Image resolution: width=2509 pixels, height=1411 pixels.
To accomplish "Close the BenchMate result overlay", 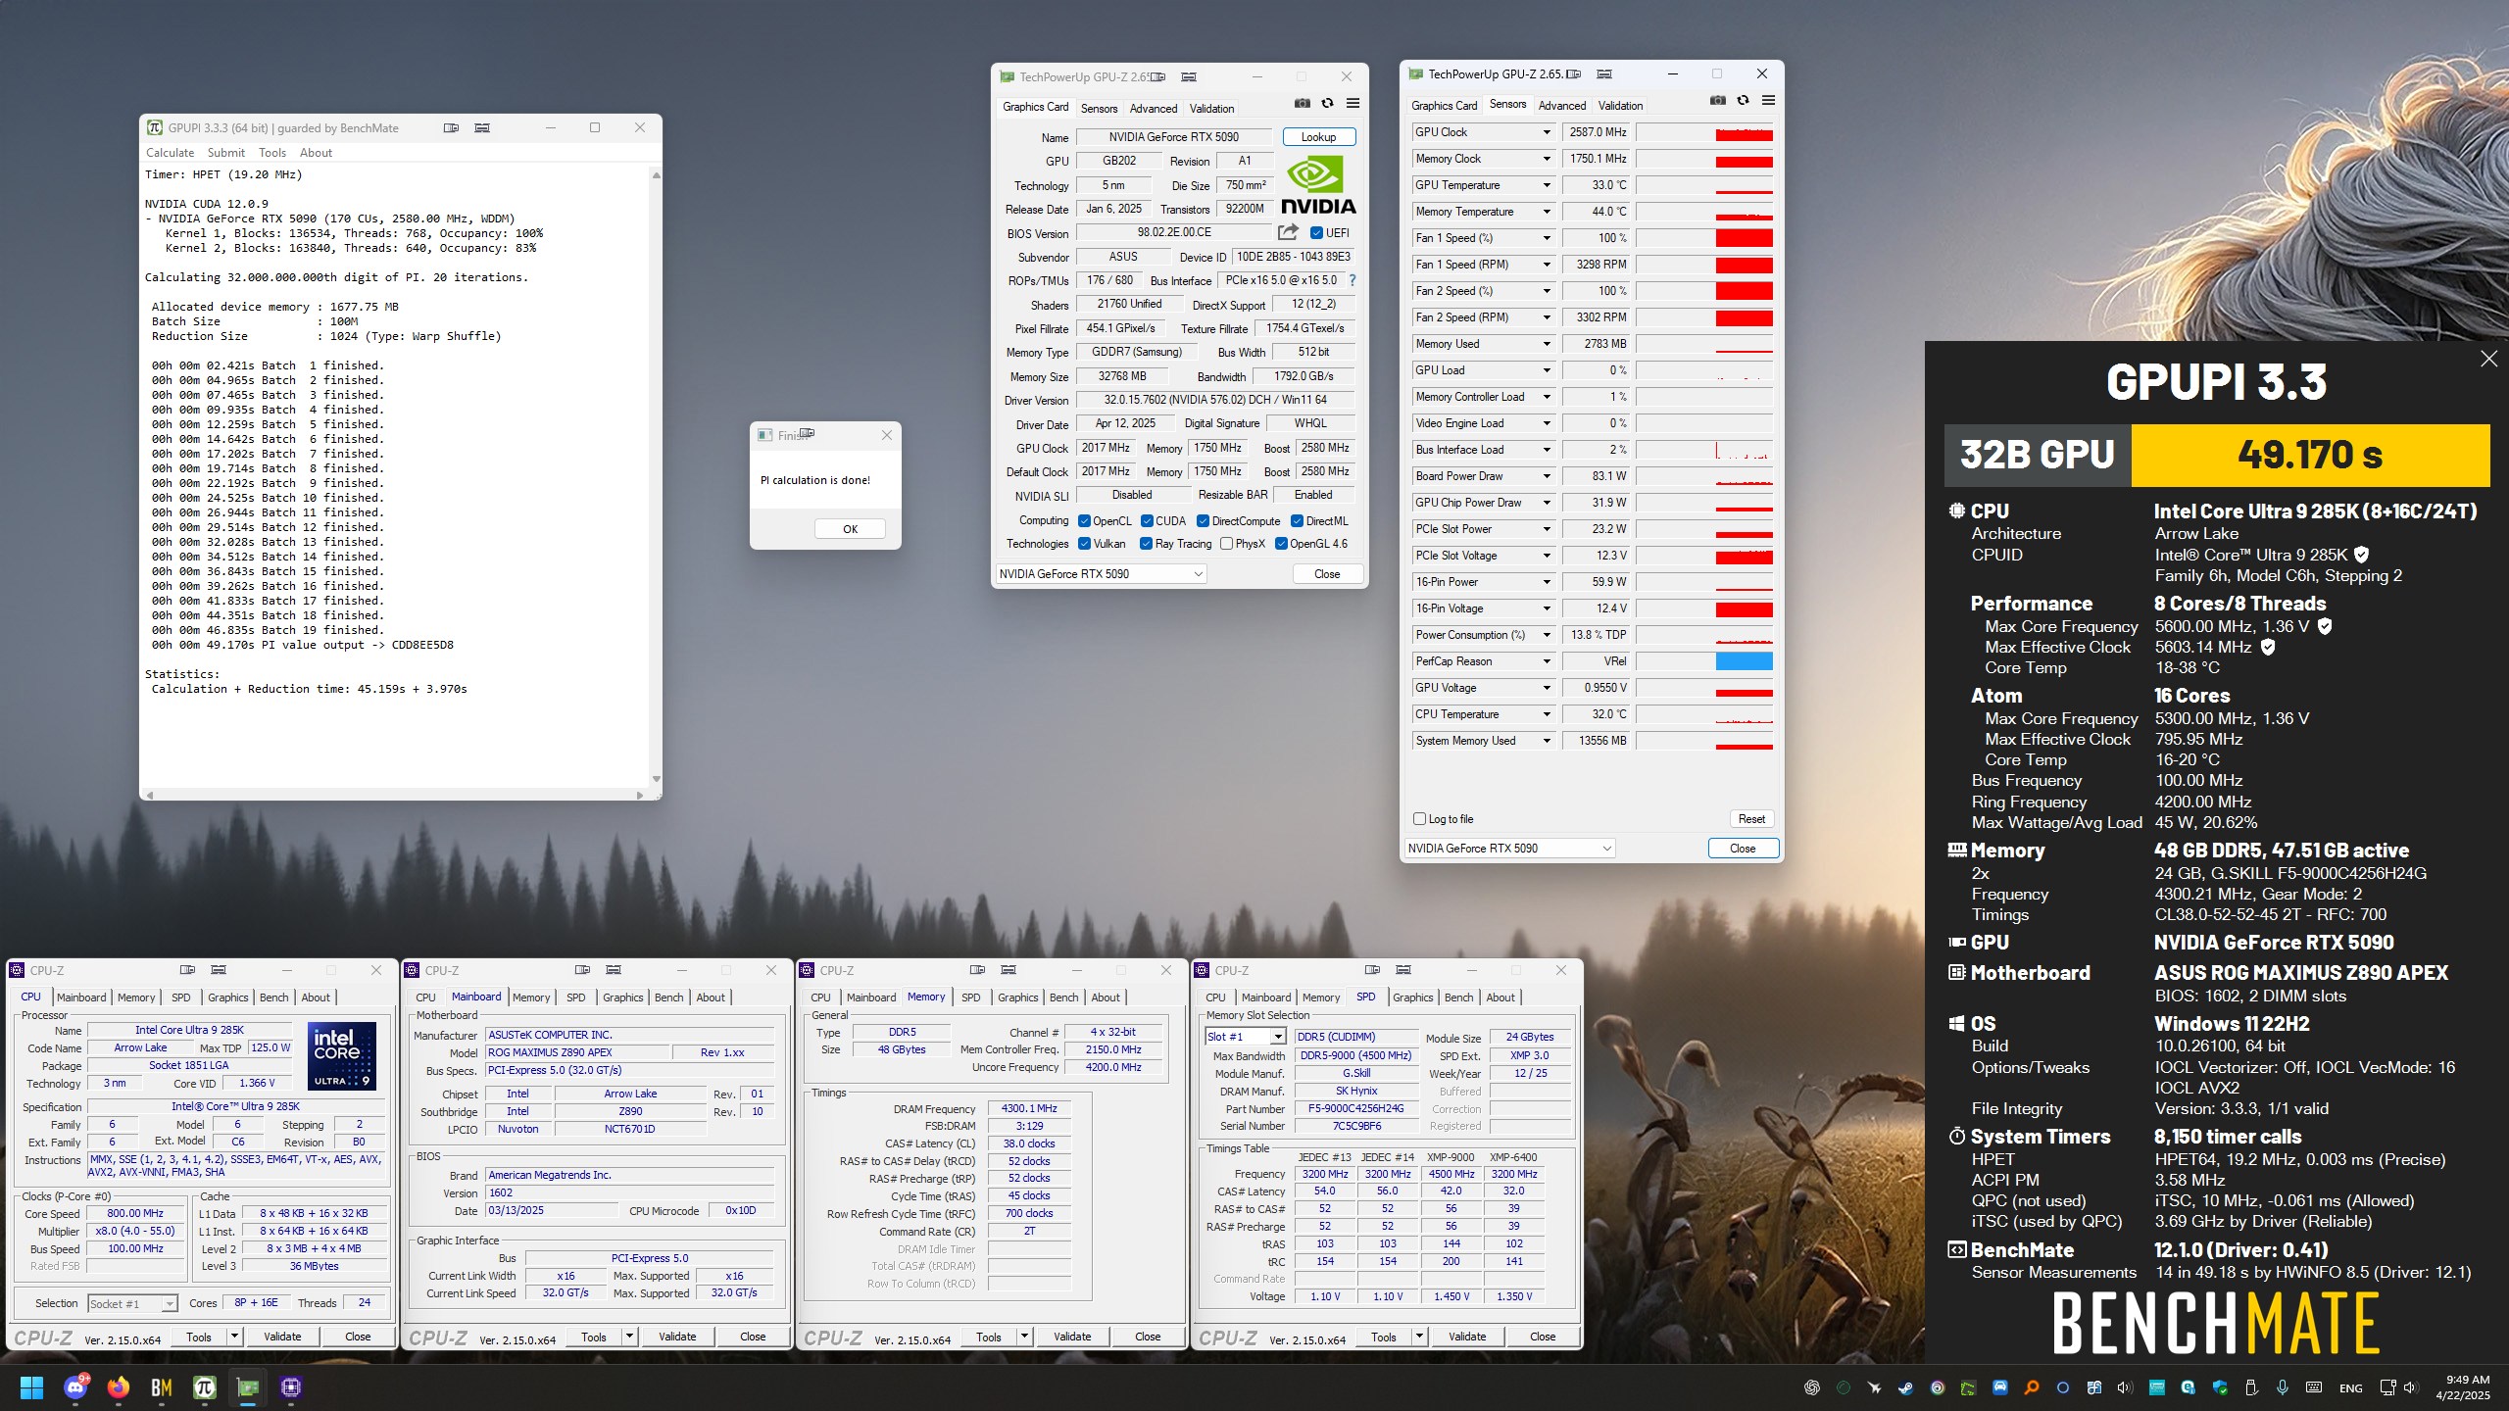I will click(2488, 359).
